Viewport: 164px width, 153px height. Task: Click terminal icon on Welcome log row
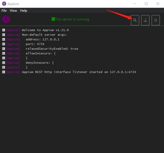click(x=4, y=30)
